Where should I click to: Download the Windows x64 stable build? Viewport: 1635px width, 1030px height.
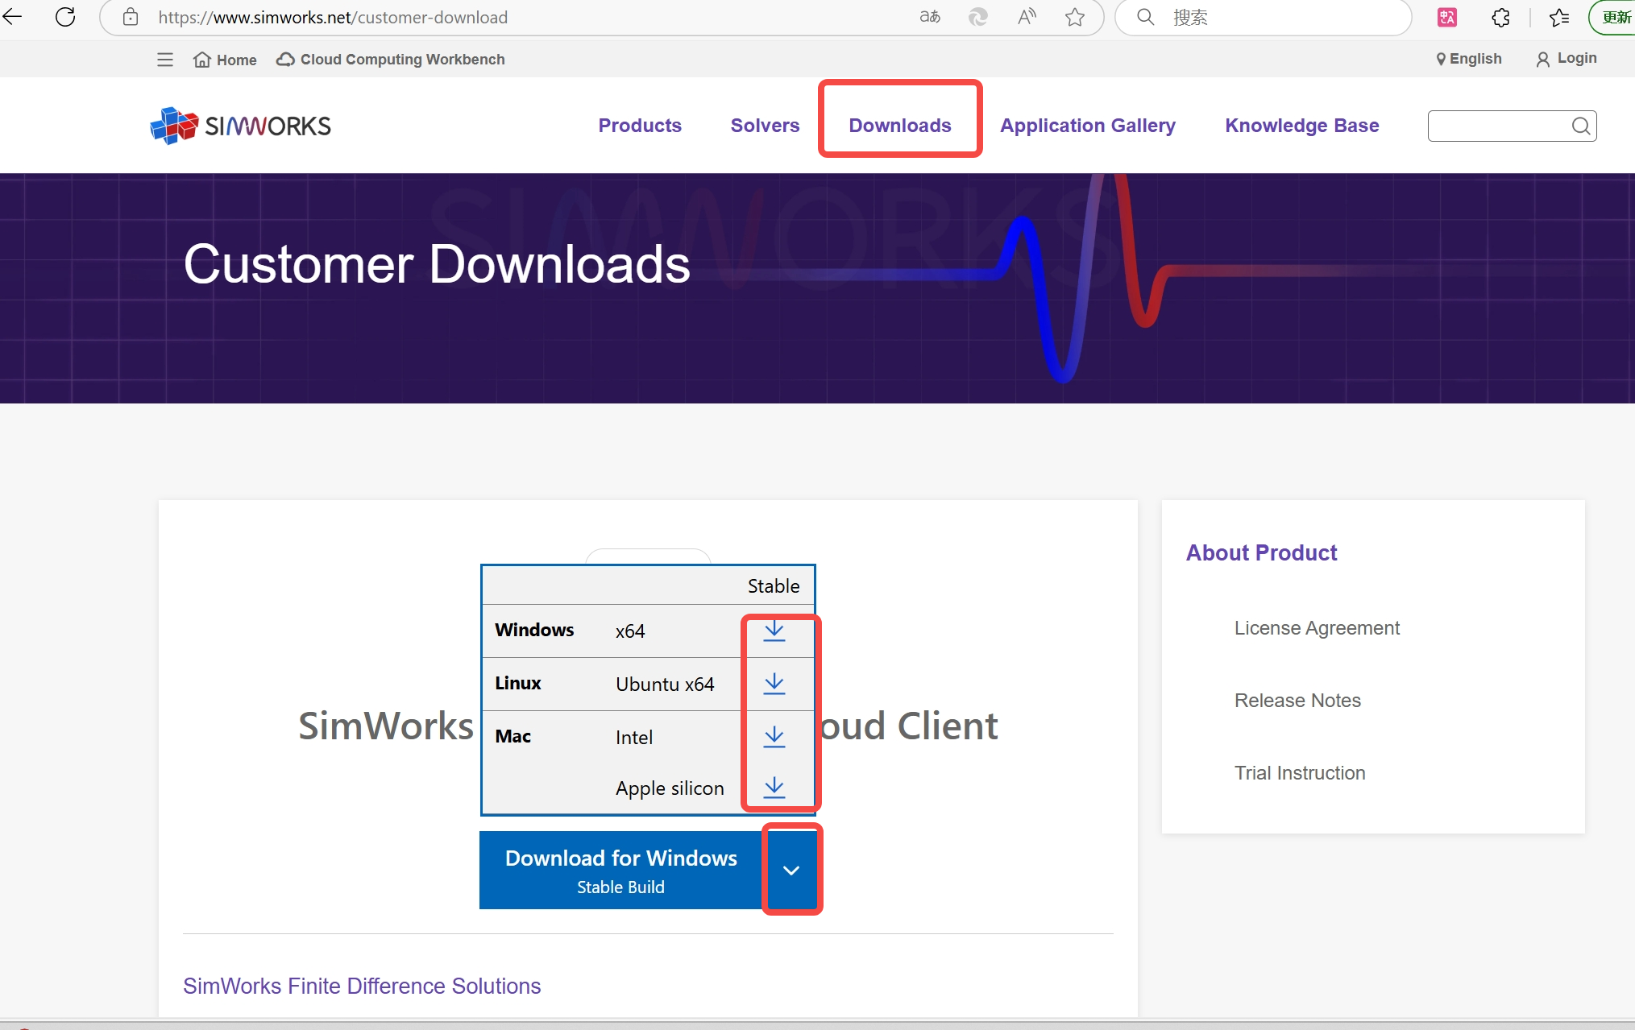[774, 631]
